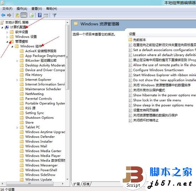Click the tree scrollbar up arrow
Screen dimensions: 196x191
[67, 22]
